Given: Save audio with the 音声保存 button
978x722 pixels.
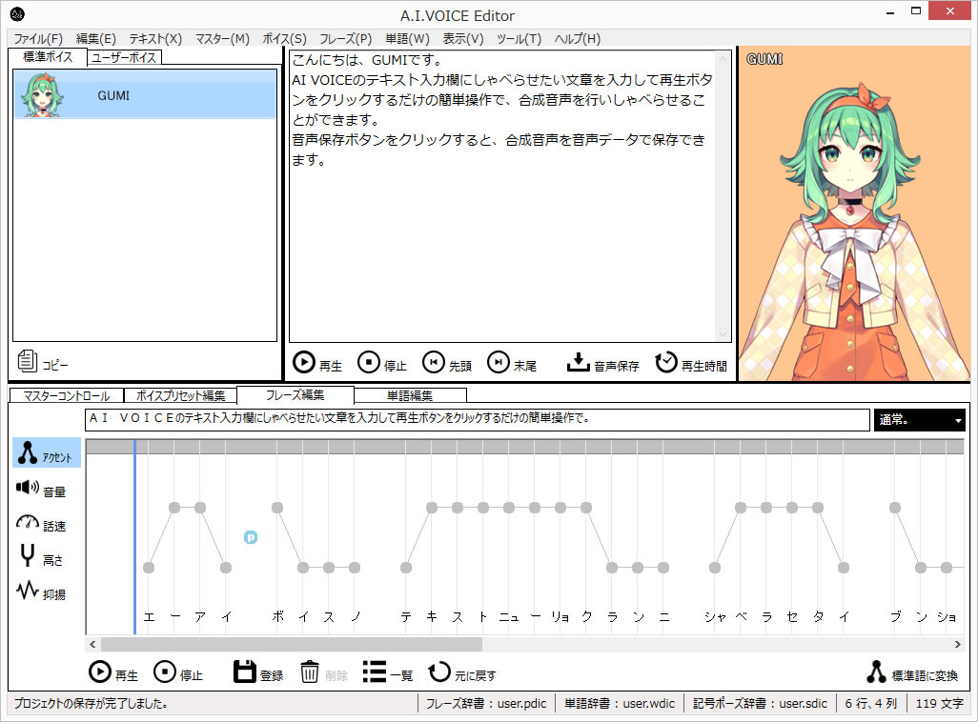Looking at the screenshot, I should (x=602, y=364).
